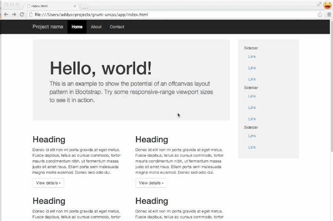Open the Chrome hamburger menu
Viewport: 333px width, 221px height.
click(329, 14)
